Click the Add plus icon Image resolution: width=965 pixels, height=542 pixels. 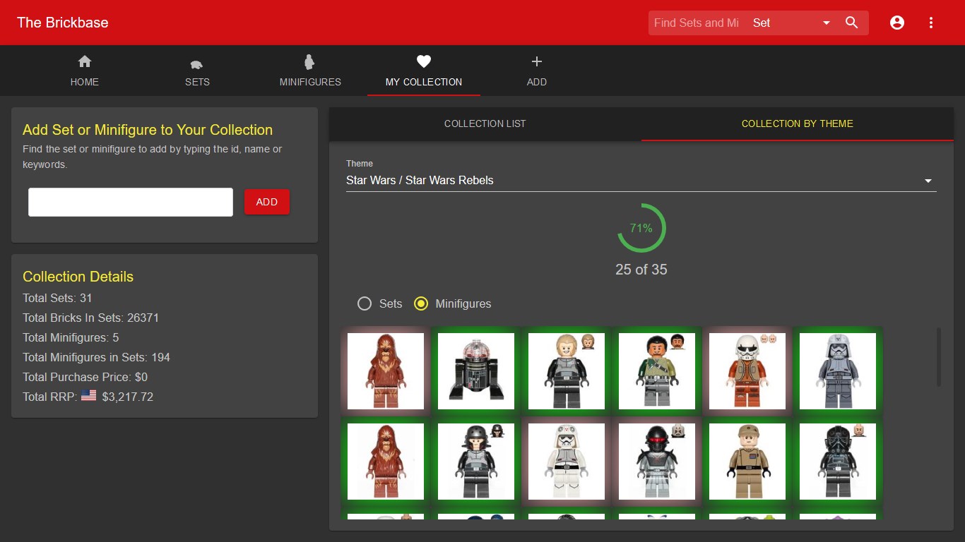coord(537,61)
